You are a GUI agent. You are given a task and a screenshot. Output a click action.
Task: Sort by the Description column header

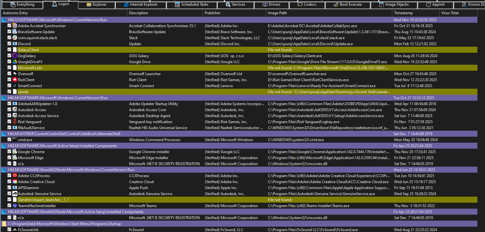(165, 13)
